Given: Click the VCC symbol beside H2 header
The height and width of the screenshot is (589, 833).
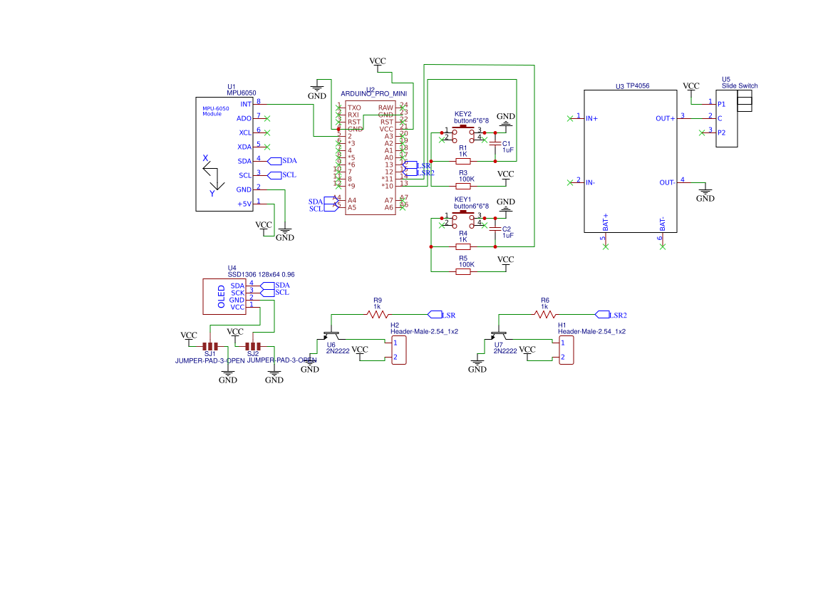Looking at the screenshot, I should point(360,353).
